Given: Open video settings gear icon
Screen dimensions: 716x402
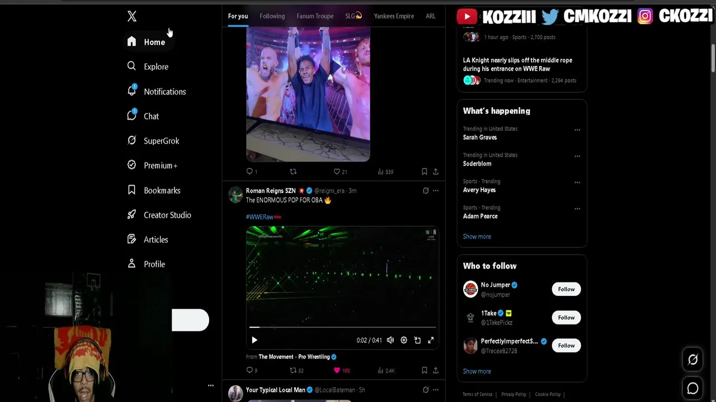Looking at the screenshot, I should pos(404,340).
